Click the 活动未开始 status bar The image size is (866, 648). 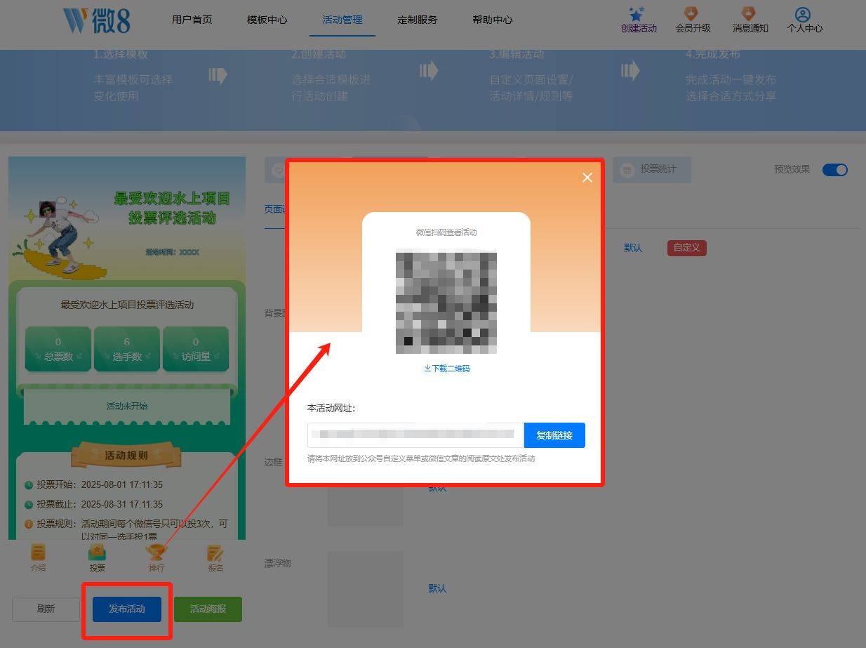point(127,406)
